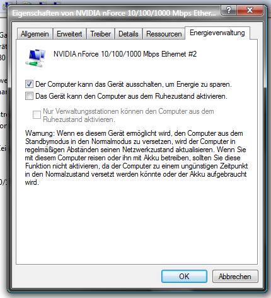Click the network adapter icon
This screenshot has width=271, height=298.
pyautogui.click(x=35, y=58)
